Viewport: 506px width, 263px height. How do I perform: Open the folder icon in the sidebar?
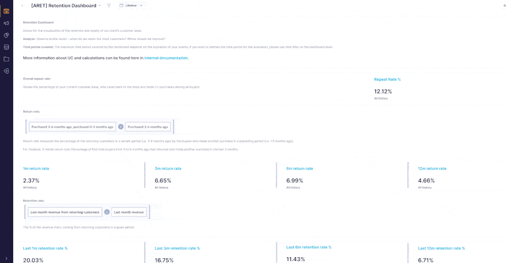6,59
